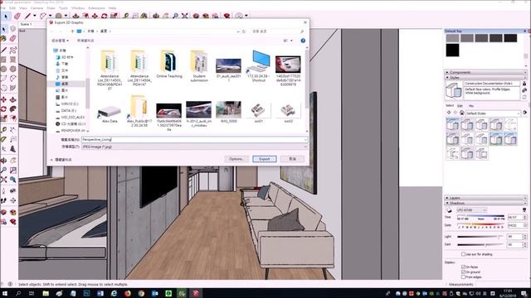Click the show/hide shadows icon in Shadows panel
Viewport: 531px width, 298px height.
coord(450,210)
